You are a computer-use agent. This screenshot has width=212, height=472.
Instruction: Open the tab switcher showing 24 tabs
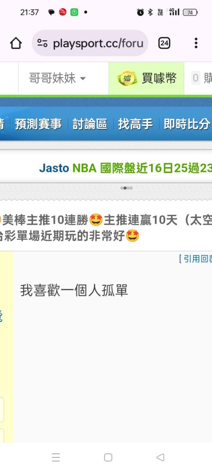164,43
